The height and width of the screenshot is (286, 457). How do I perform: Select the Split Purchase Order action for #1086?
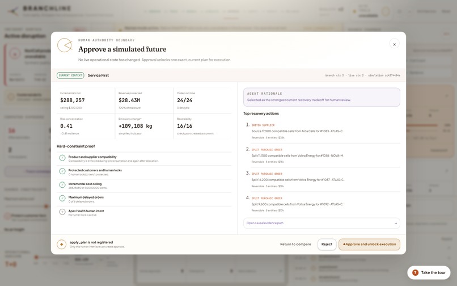pyautogui.click(x=323, y=155)
